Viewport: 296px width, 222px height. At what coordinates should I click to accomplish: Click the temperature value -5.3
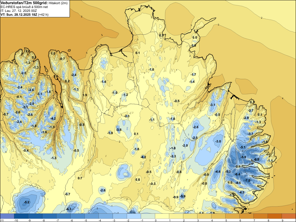tap(228, 172)
